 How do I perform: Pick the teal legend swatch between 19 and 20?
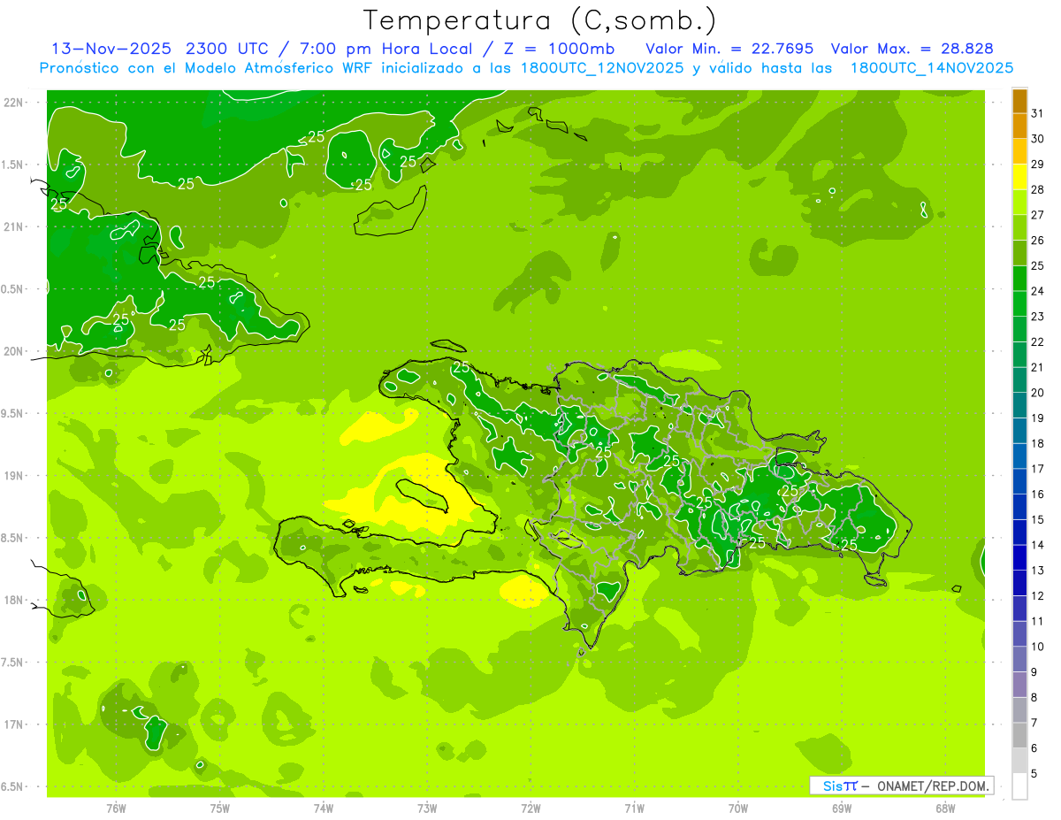tap(1019, 406)
